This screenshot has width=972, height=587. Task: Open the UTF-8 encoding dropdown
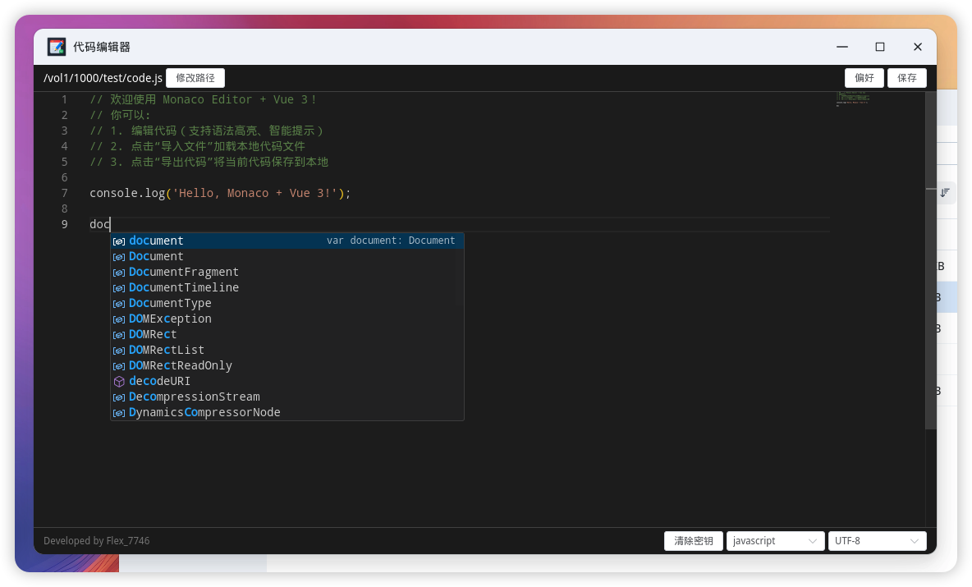[x=877, y=541]
